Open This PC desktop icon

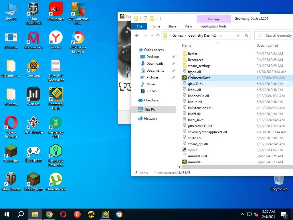pos(11,12)
